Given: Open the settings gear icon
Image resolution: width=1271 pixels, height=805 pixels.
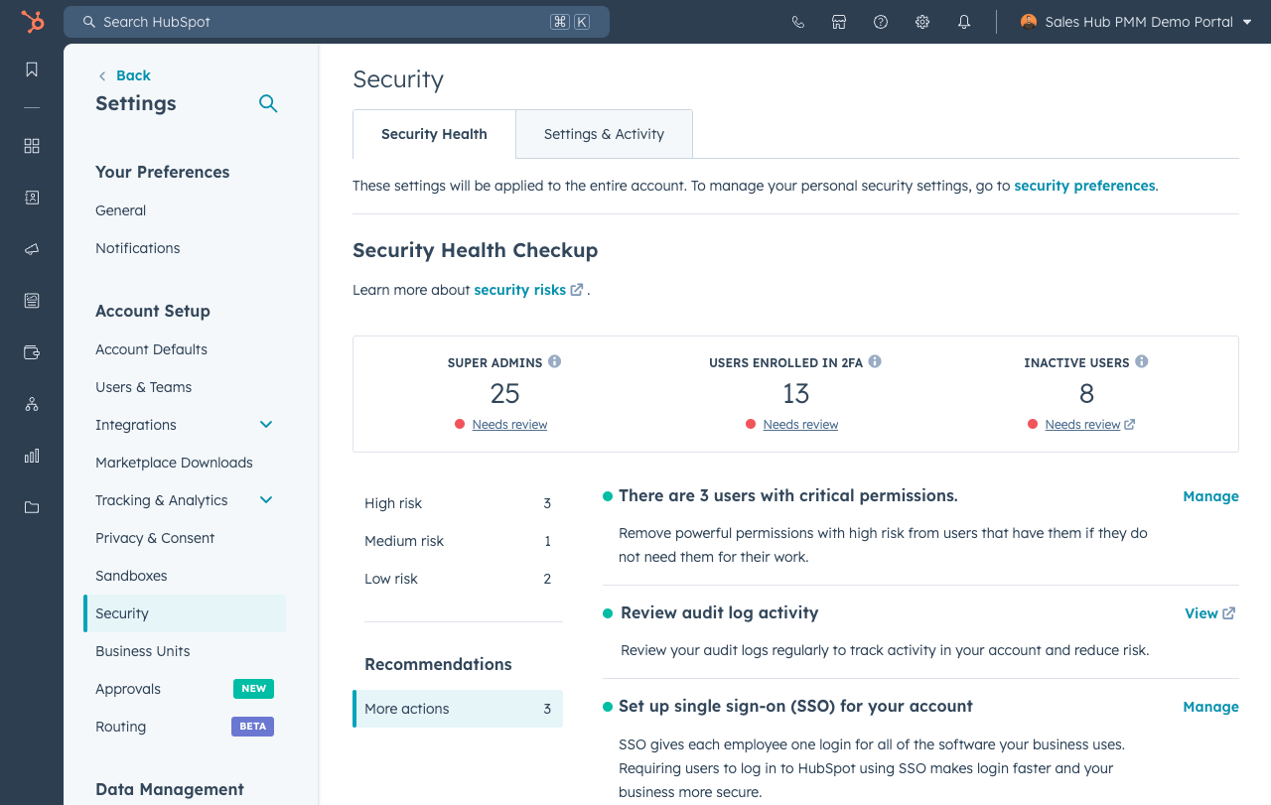Looking at the screenshot, I should tap(922, 22).
